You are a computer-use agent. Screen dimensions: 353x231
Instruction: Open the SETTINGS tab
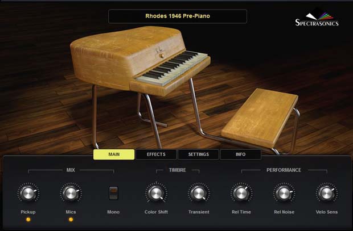198,154
